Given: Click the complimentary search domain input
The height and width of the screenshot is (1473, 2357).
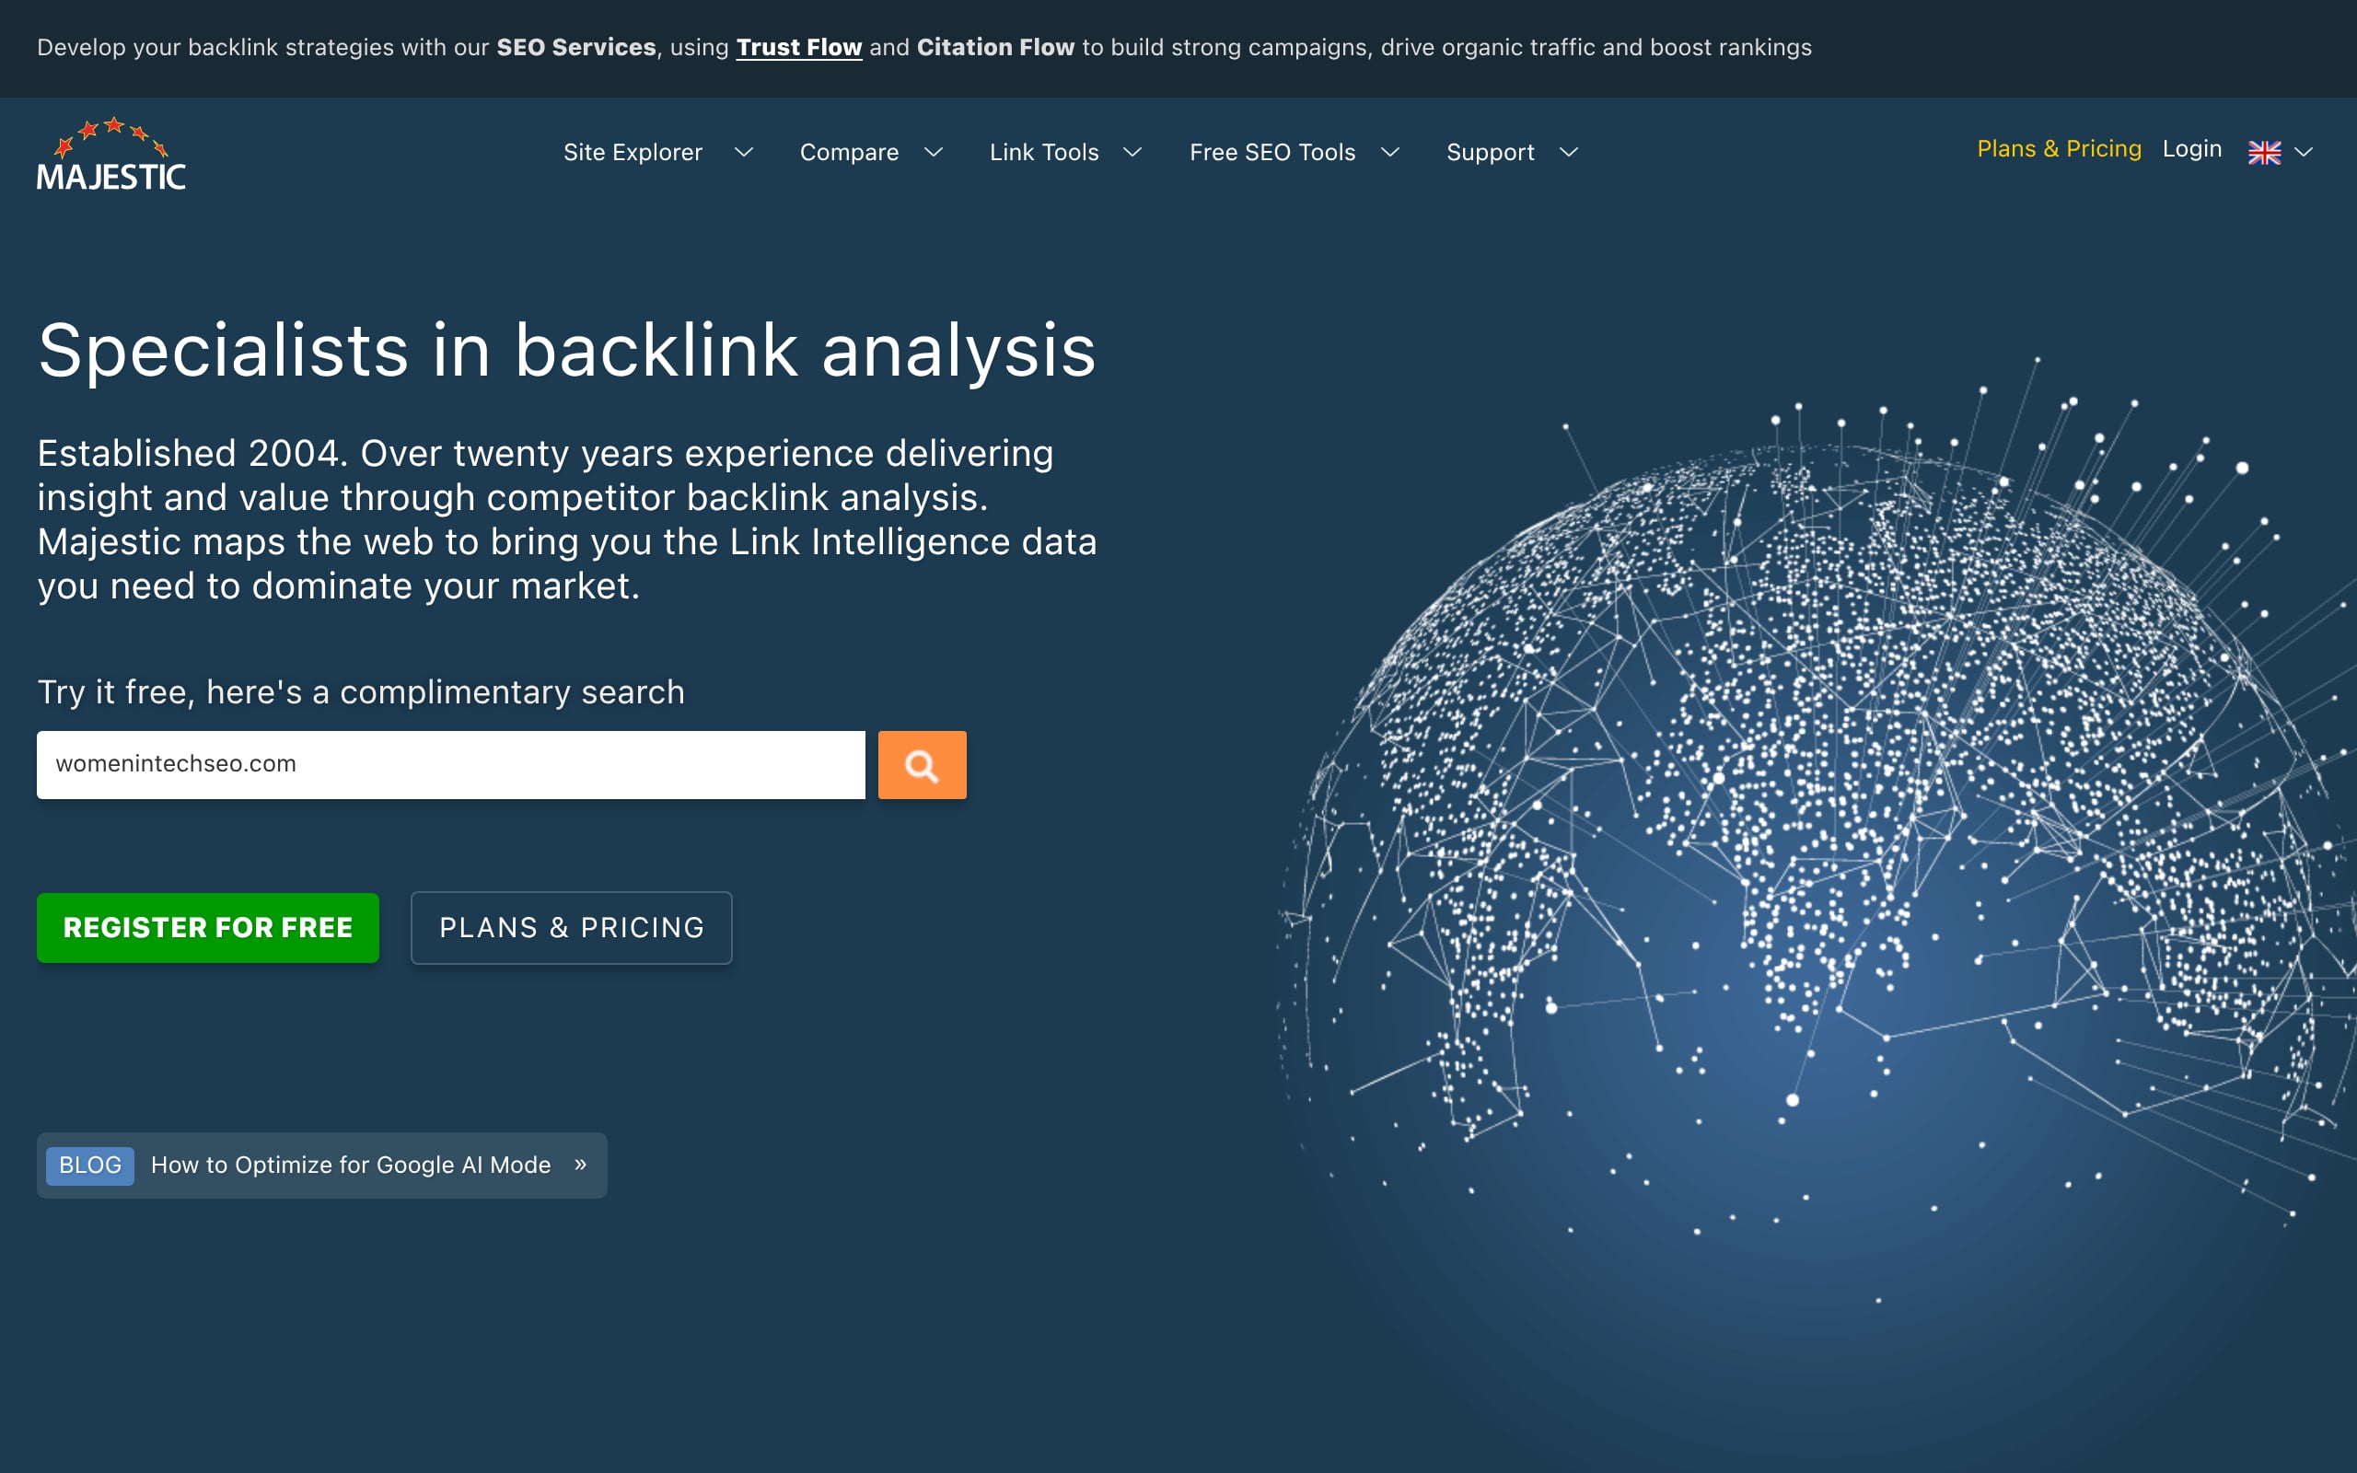Looking at the screenshot, I should tap(450, 765).
